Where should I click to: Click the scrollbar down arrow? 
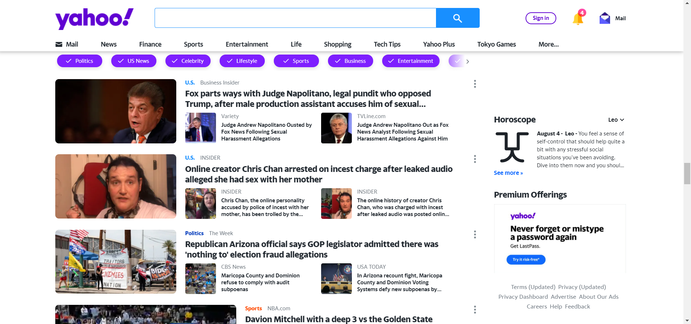pos(687,320)
